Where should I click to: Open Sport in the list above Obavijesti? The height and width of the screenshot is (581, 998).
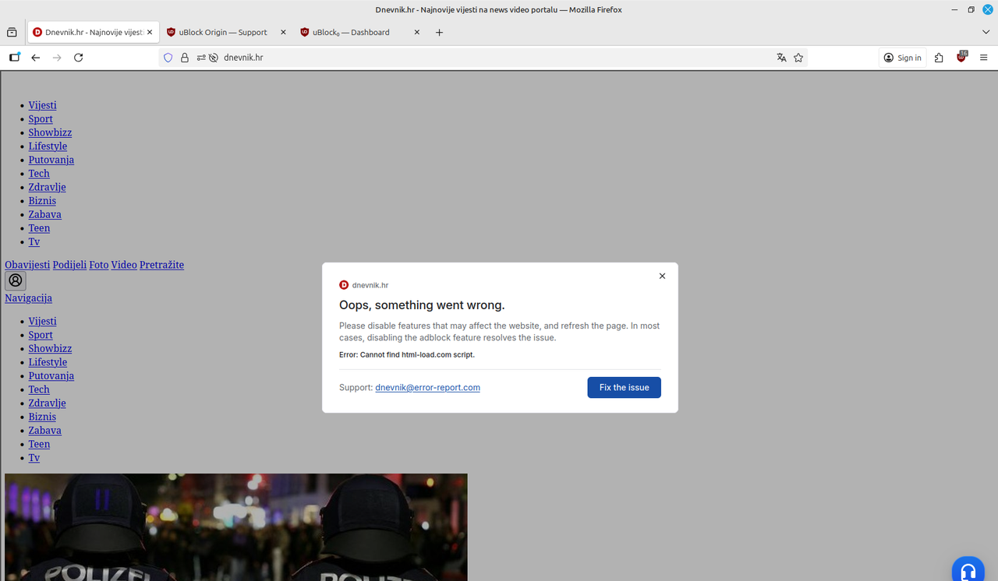pos(41,119)
